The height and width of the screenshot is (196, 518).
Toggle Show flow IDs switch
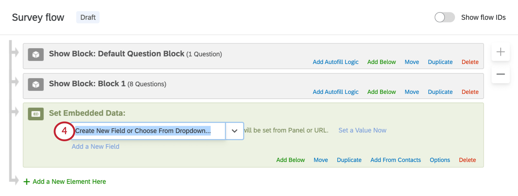(444, 17)
